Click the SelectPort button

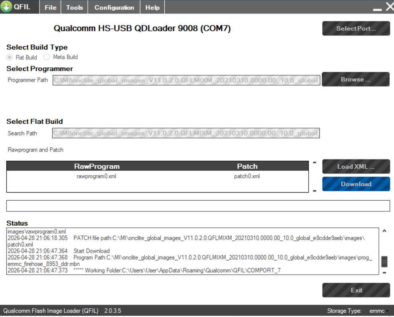point(356,28)
